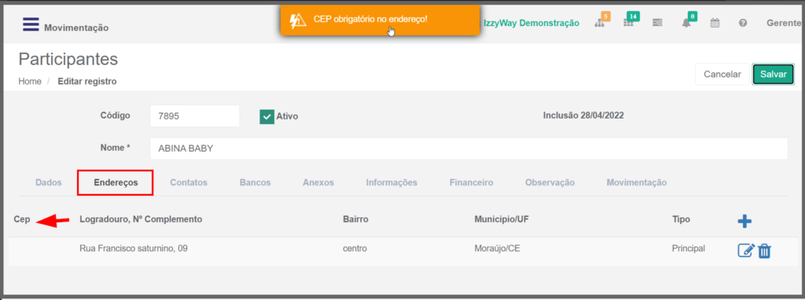Click the server list icon in header

click(x=657, y=23)
